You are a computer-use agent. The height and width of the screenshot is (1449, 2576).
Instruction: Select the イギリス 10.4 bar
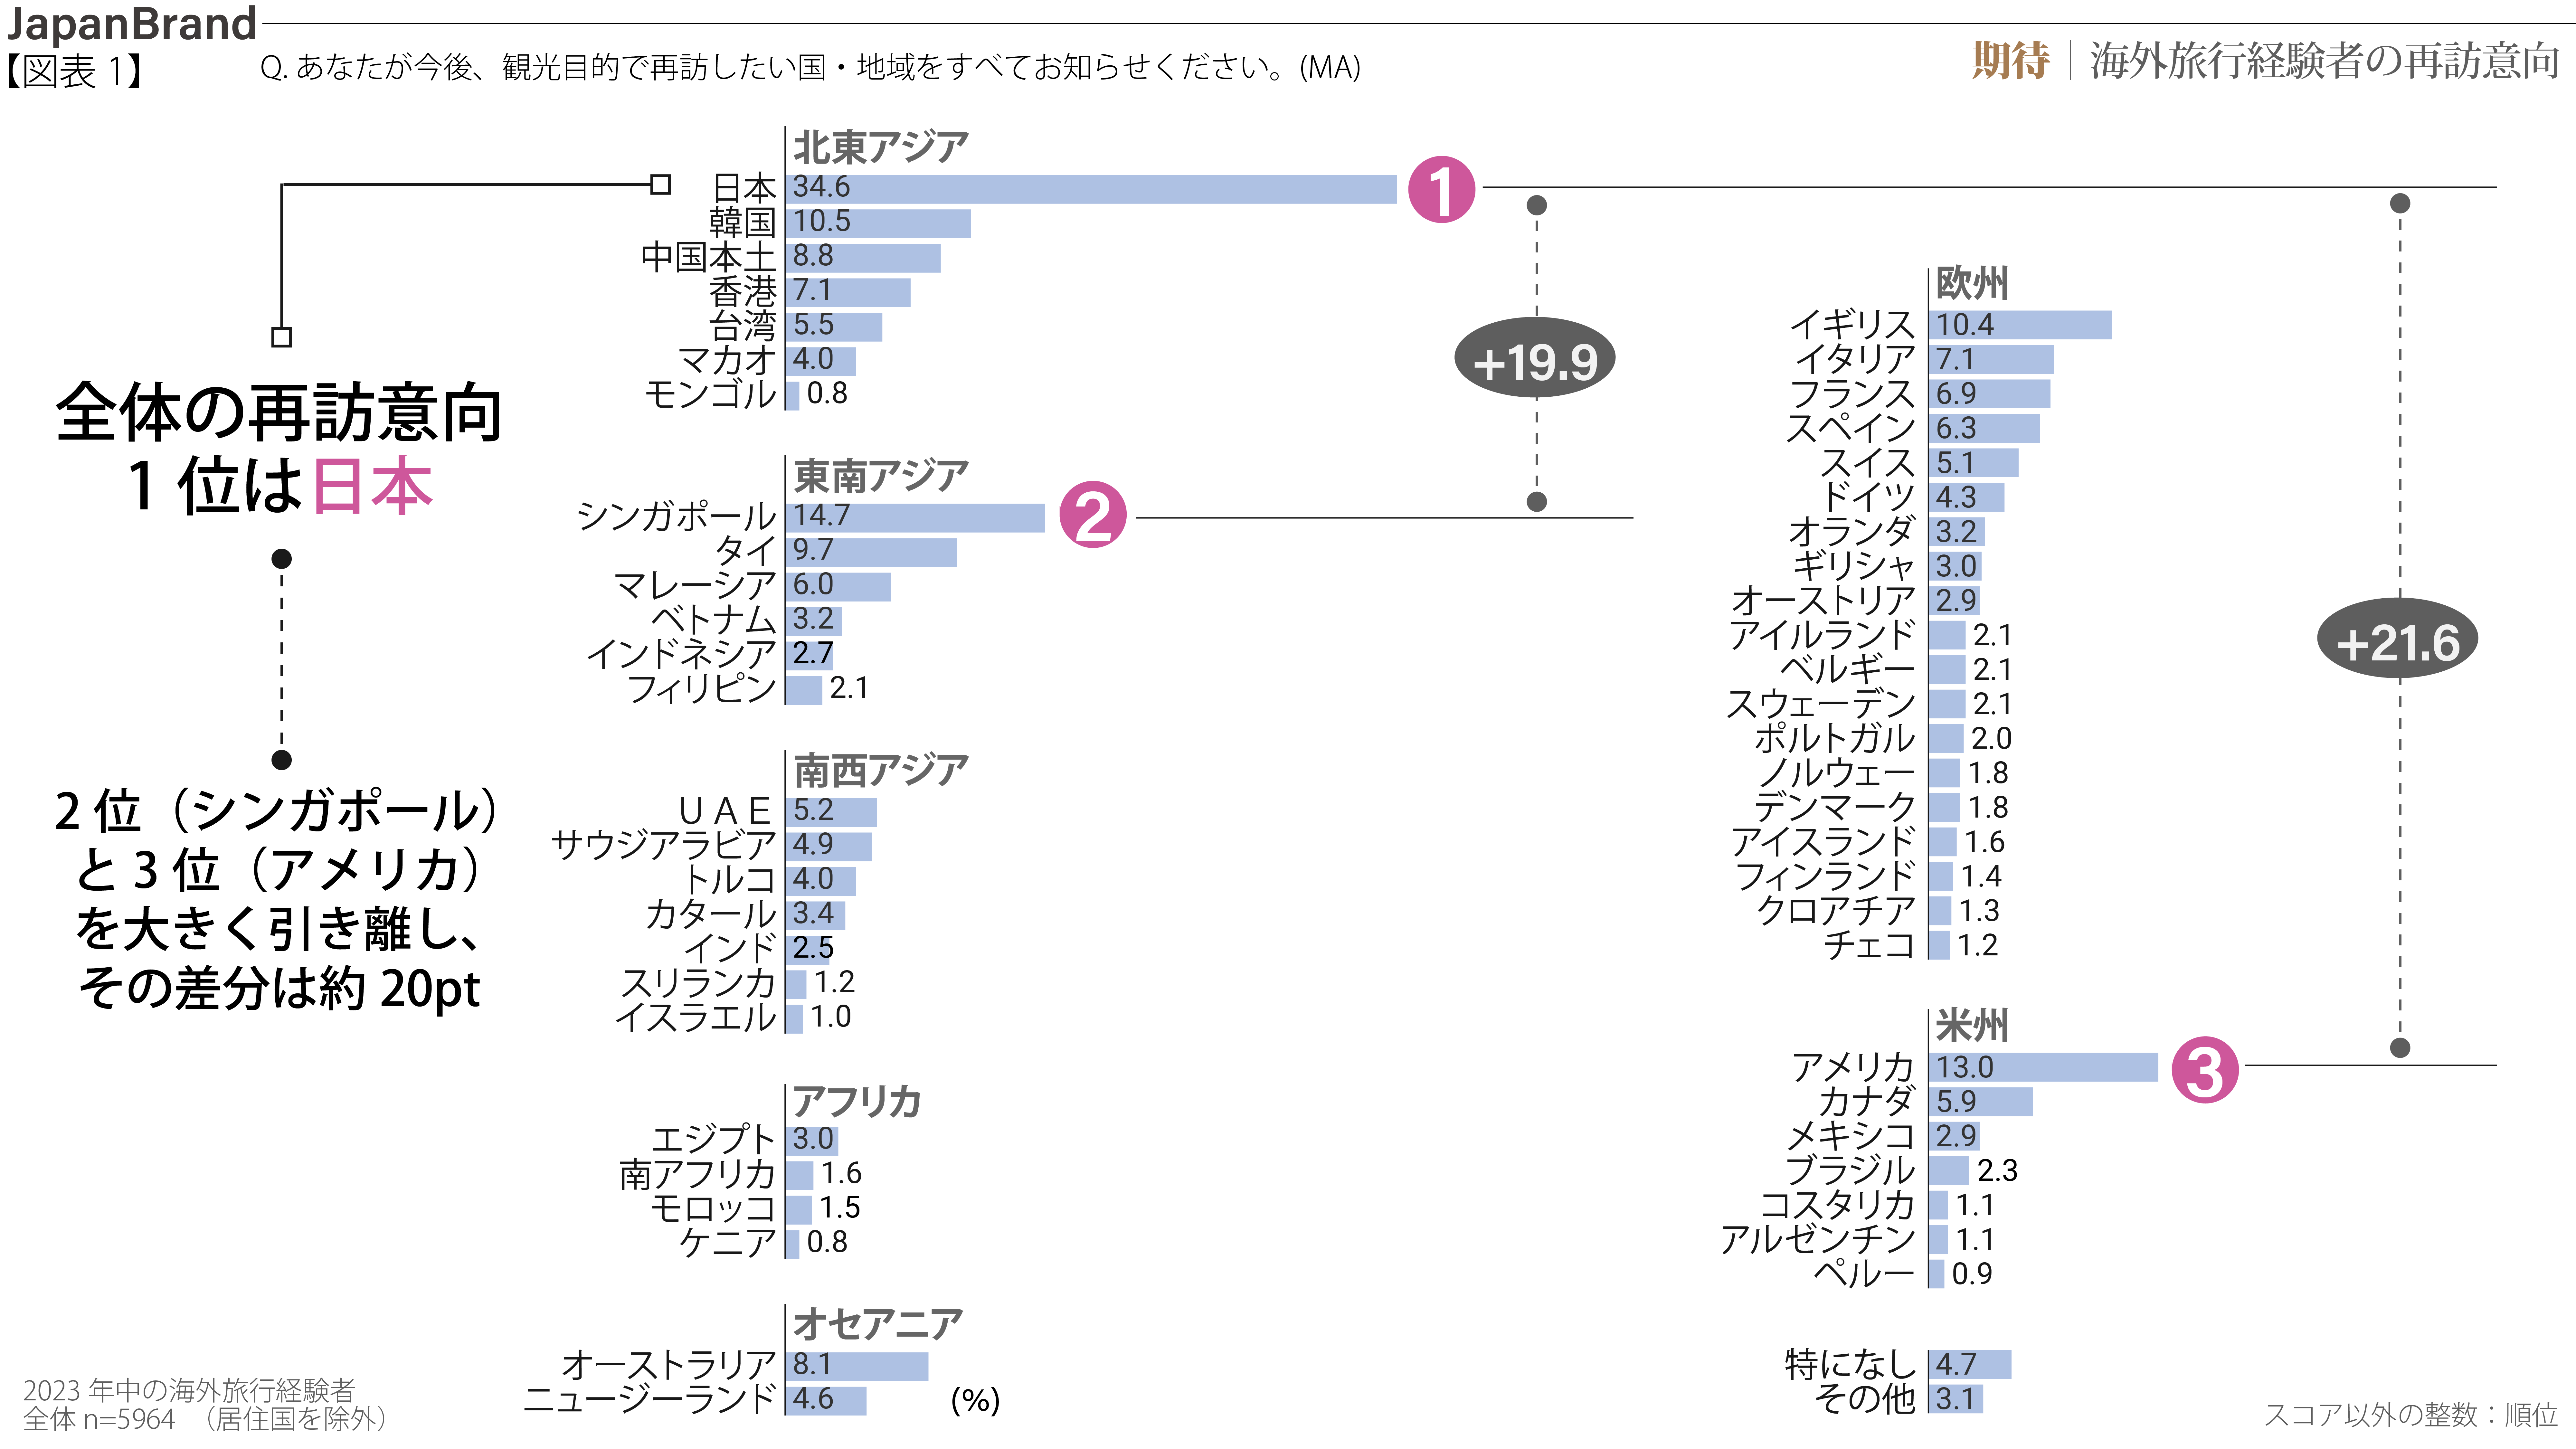click(x=2020, y=325)
